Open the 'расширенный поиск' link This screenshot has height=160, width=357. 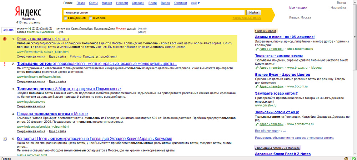[247, 18]
